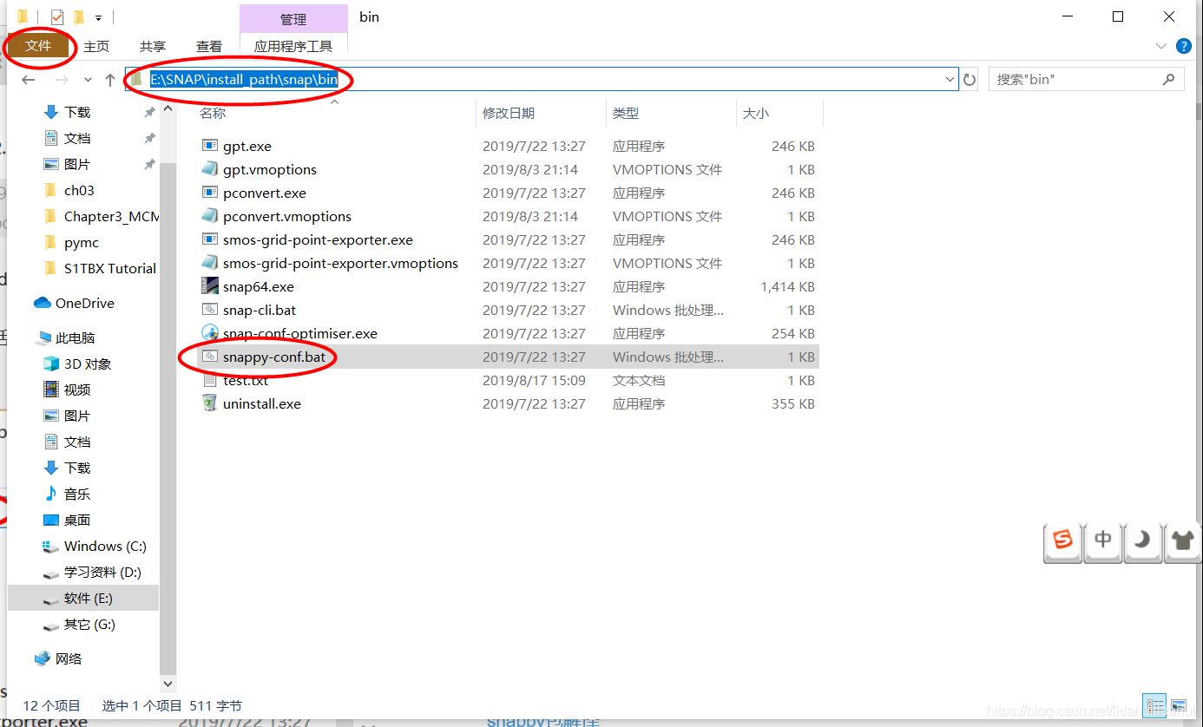Switch to the 主页 ribbon tab

pyautogui.click(x=96, y=47)
